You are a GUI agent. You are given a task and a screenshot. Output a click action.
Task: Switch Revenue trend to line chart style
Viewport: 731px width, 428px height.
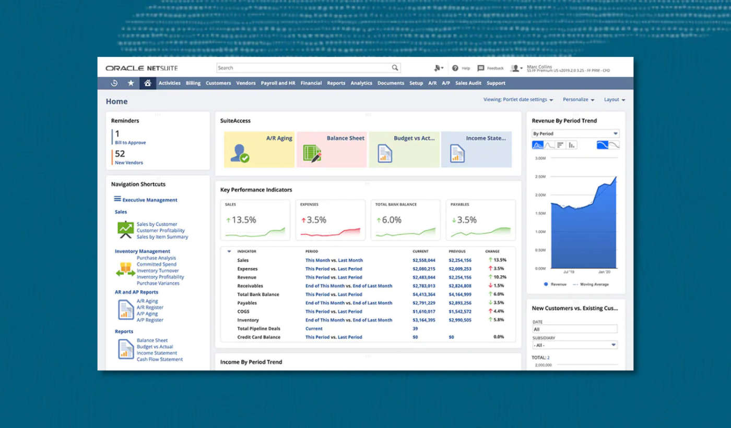(549, 145)
